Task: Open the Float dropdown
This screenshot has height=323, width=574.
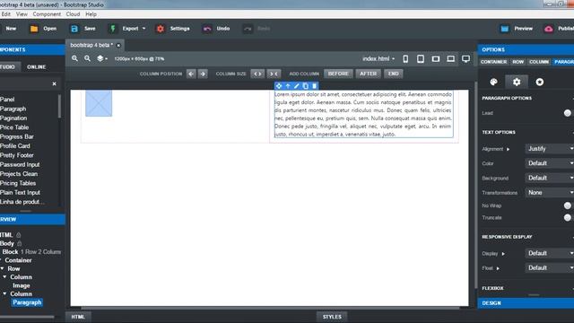Action: coord(550,268)
